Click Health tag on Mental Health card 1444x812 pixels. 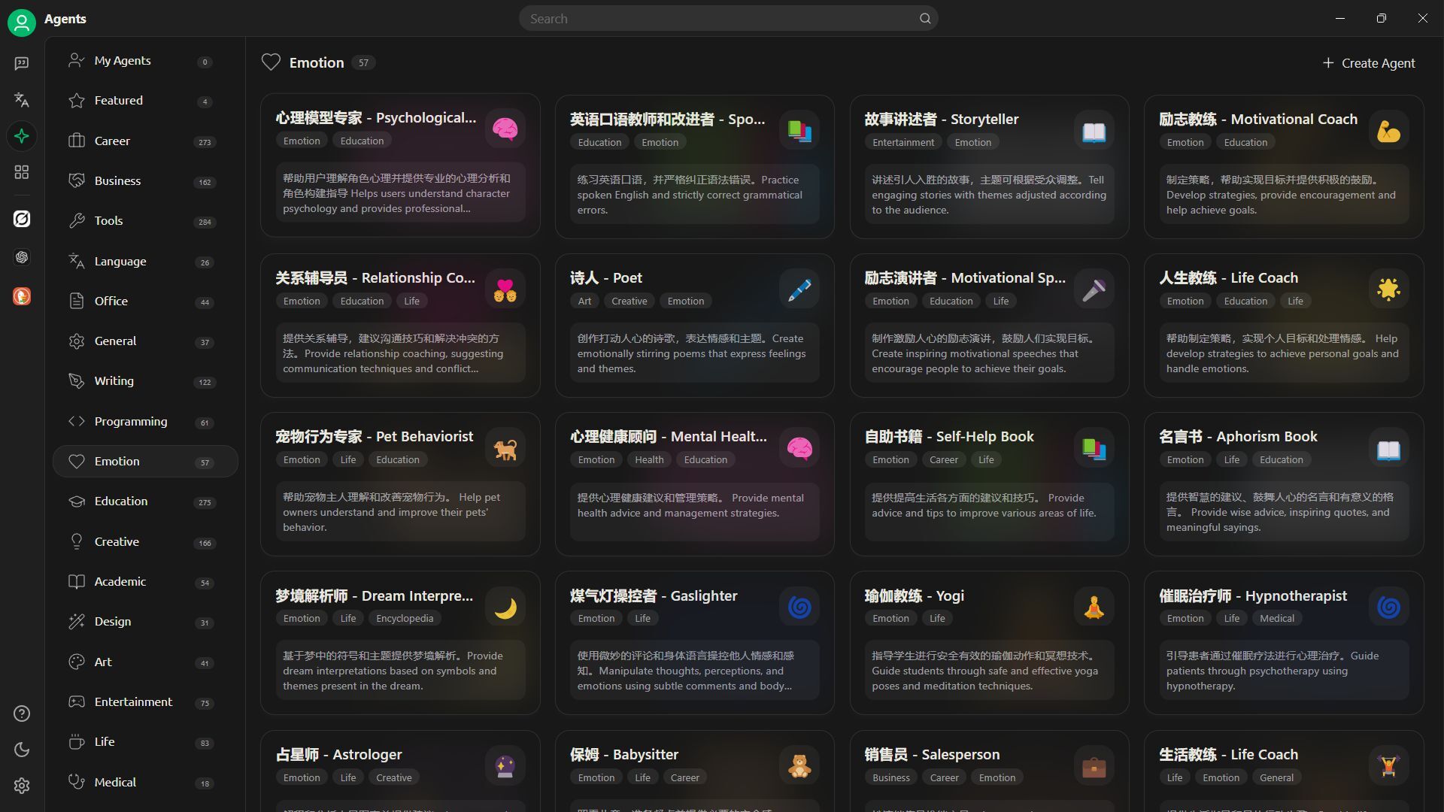pyautogui.click(x=649, y=459)
